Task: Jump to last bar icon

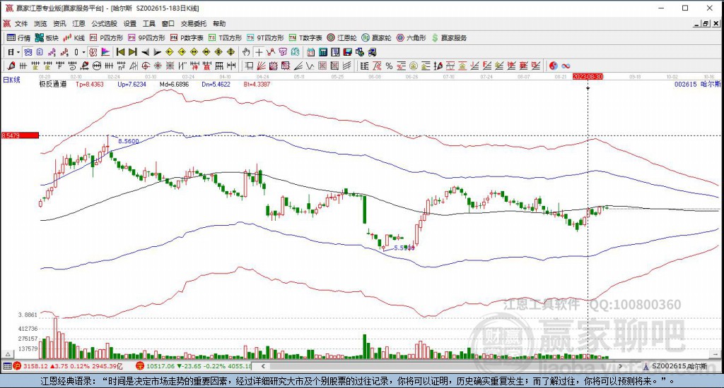Action: pos(133,52)
